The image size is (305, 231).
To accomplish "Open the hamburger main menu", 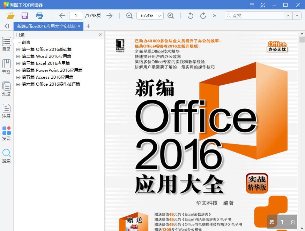I will [252, 5].
